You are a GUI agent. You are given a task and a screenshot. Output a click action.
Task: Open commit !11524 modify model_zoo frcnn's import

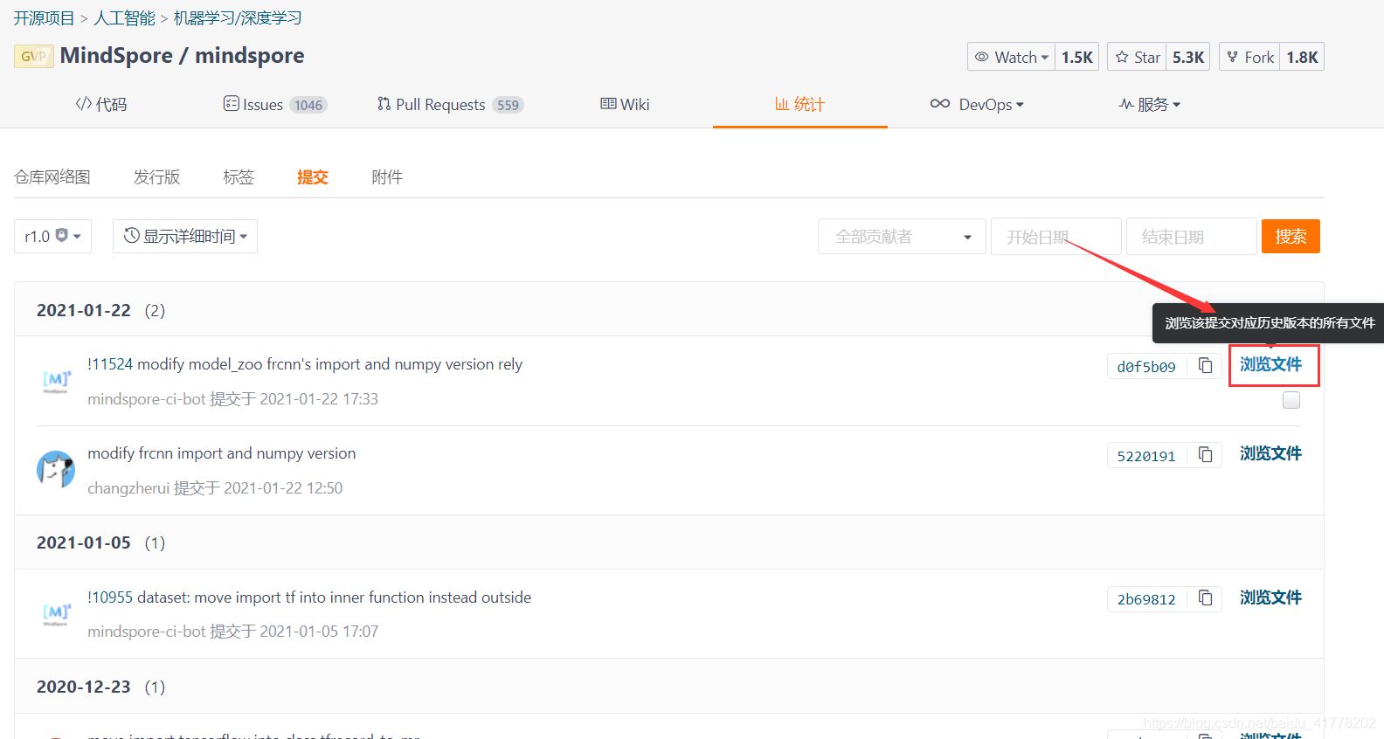pos(305,364)
